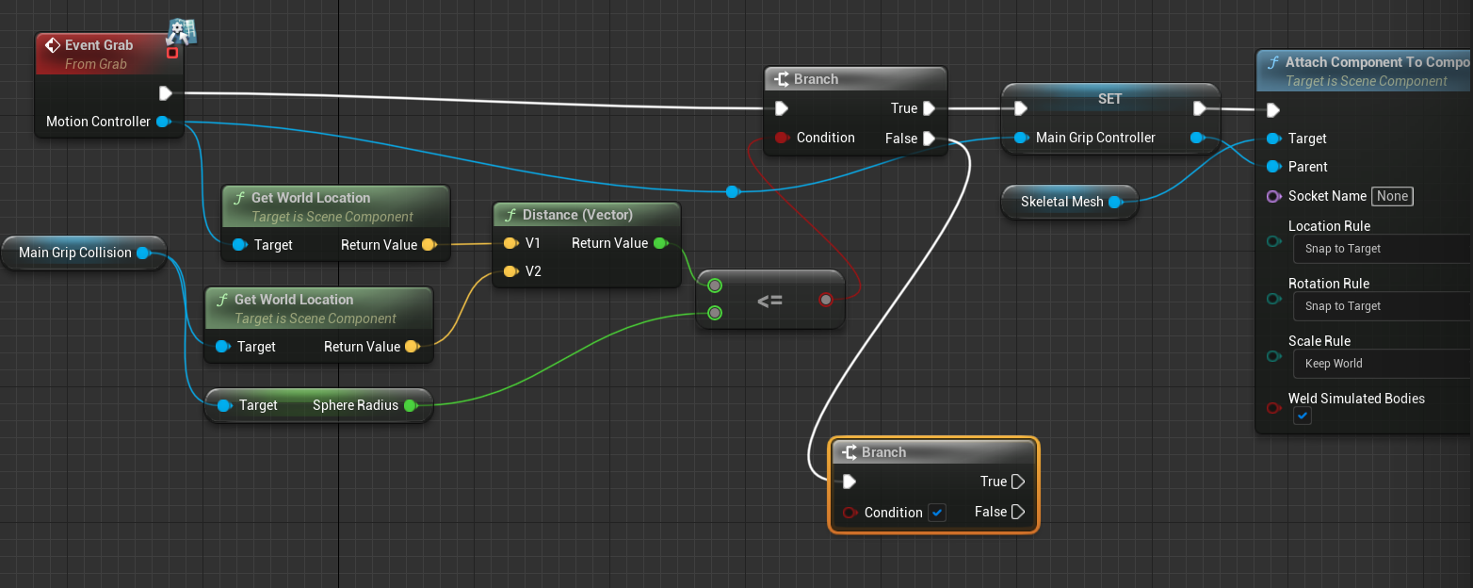1473x588 pixels.
Task: Click the Skeletal Mesh variable output pin
Action: 1114,202
